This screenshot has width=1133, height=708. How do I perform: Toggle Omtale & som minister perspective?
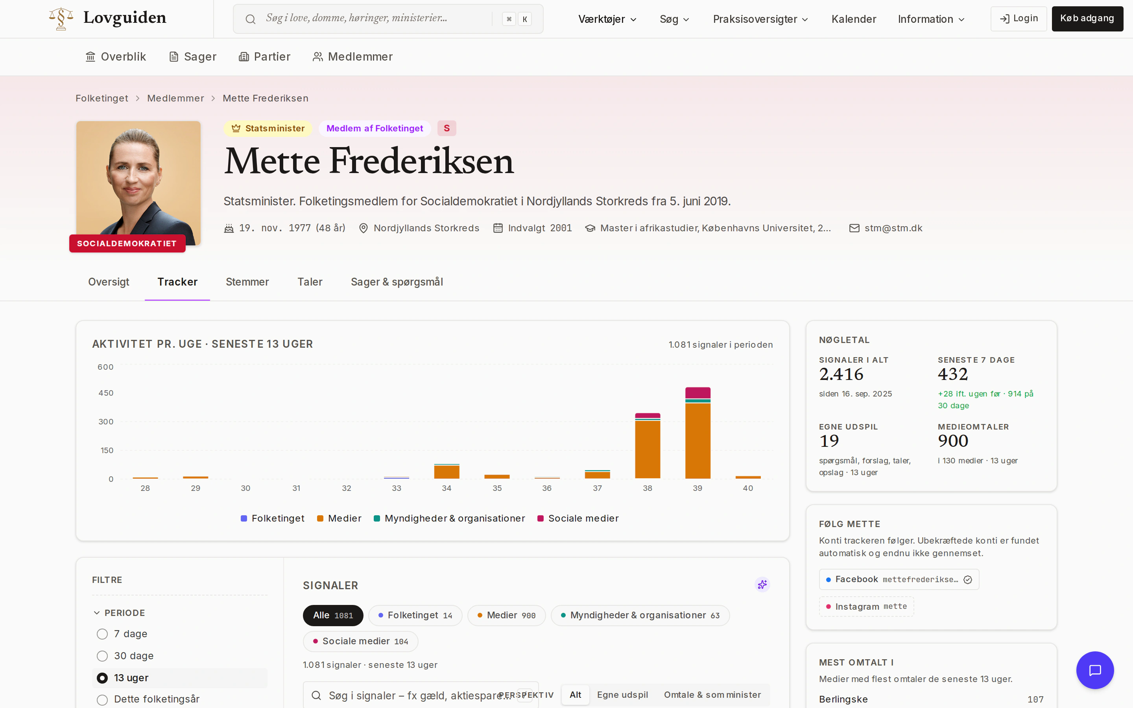pos(712,695)
